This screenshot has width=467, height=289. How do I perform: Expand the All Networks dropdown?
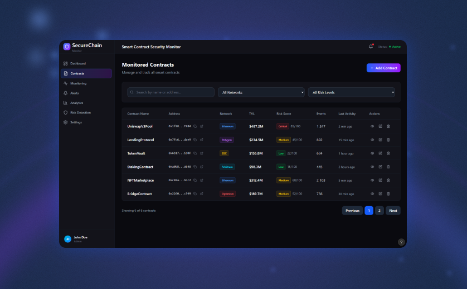(261, 92)
